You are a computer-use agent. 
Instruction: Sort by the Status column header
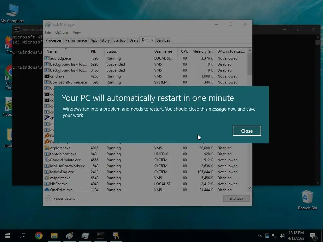point(128,51)
